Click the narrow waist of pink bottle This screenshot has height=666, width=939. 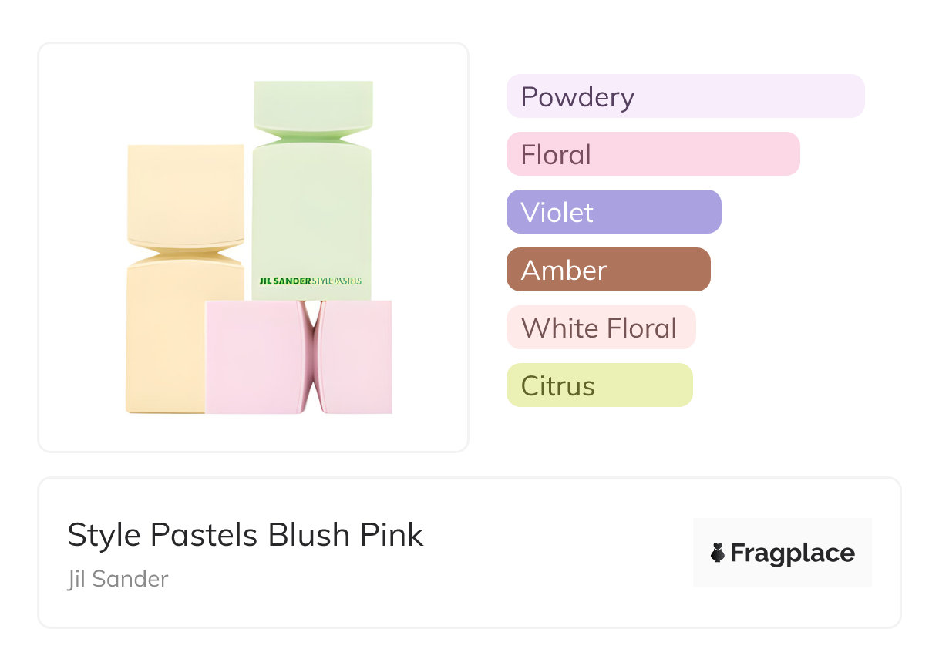tap(311, 355)
